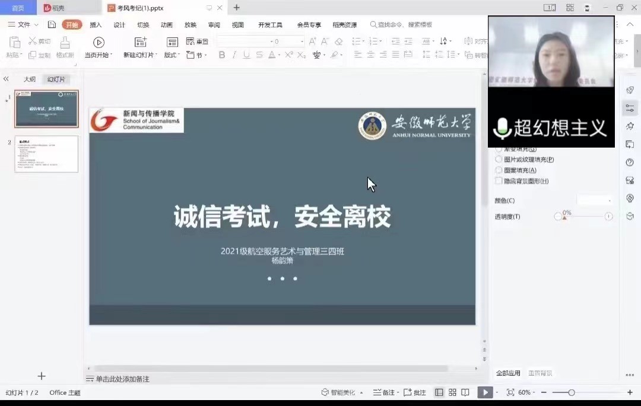This screenshot has height=406, width=641.
Task: Click the Bold formatting icon
Action: coord(222,55)
